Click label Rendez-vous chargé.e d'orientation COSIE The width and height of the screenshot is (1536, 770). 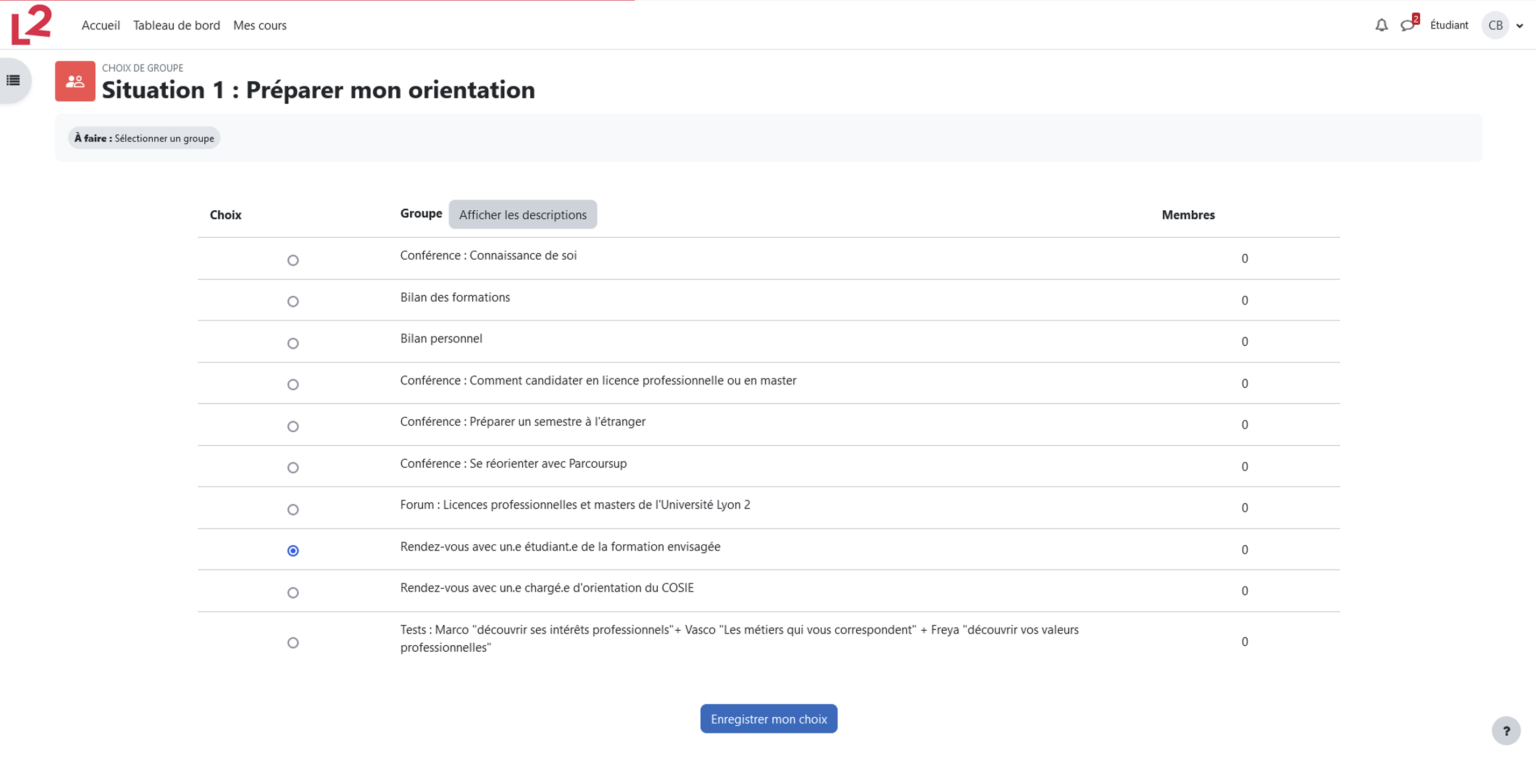click(x=547, y=588)
